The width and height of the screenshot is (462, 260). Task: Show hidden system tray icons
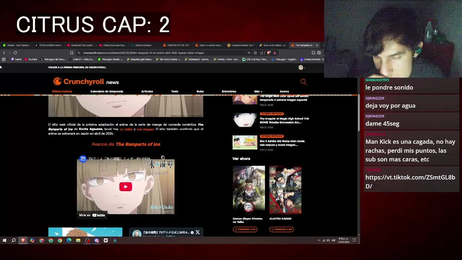(319, 240)
